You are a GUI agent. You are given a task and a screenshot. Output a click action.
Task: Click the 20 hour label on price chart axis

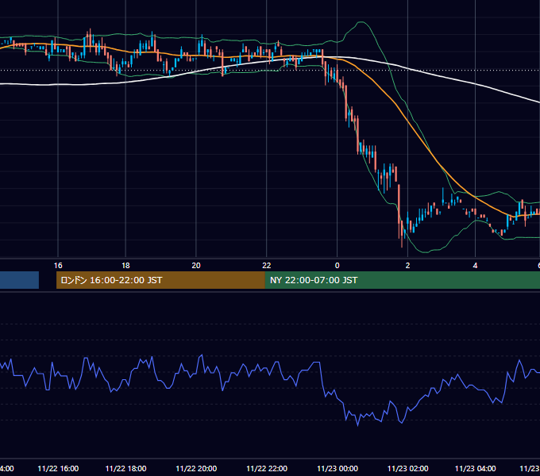tap(196, 266)
